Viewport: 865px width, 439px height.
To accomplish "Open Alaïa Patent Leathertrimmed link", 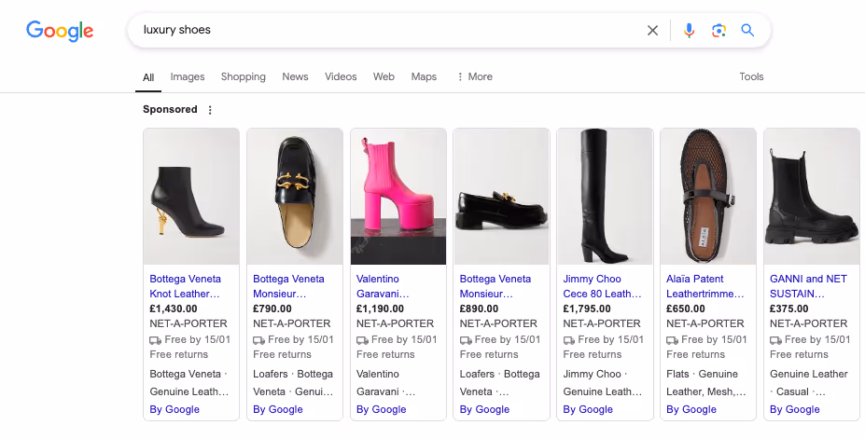I will (x=705, y=286).
